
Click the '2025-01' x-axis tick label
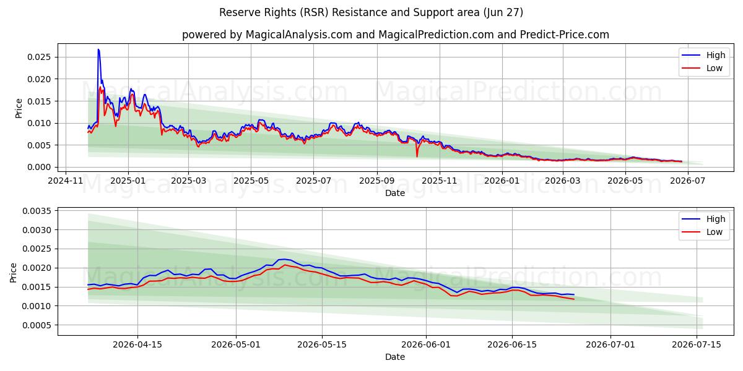[128, 181]
